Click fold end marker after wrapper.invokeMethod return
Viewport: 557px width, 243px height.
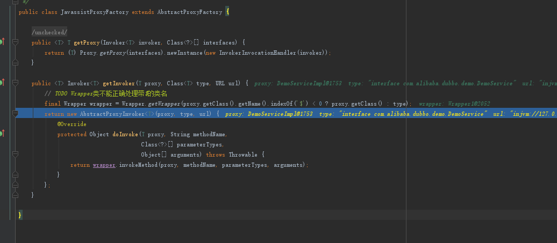coord(15,174)
